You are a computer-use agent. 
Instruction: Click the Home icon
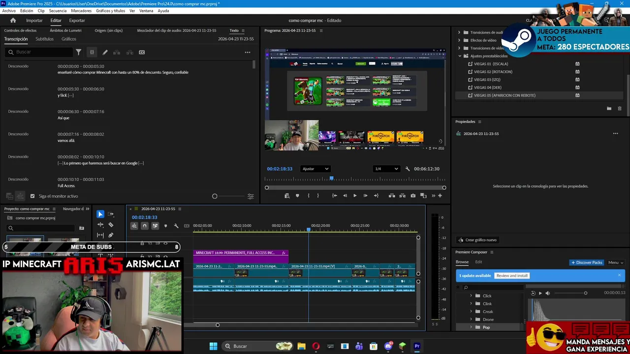(13, 20)
